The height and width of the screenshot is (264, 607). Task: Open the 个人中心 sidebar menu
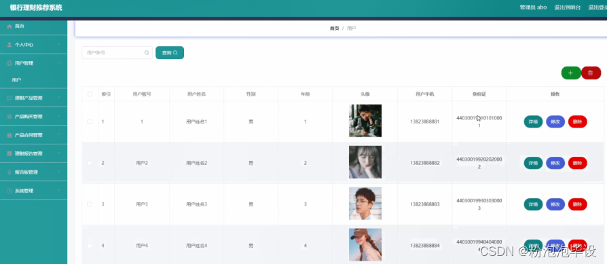pyautogui.click(x=34, y=45)
